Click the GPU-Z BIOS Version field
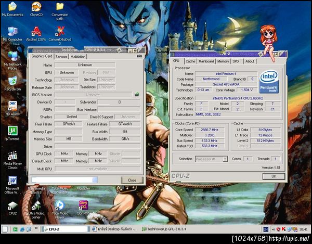This screenshot has width=312, height=244. 93,94
